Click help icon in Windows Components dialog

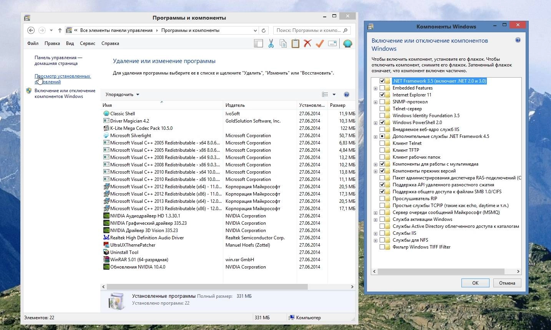pos(518,40)
